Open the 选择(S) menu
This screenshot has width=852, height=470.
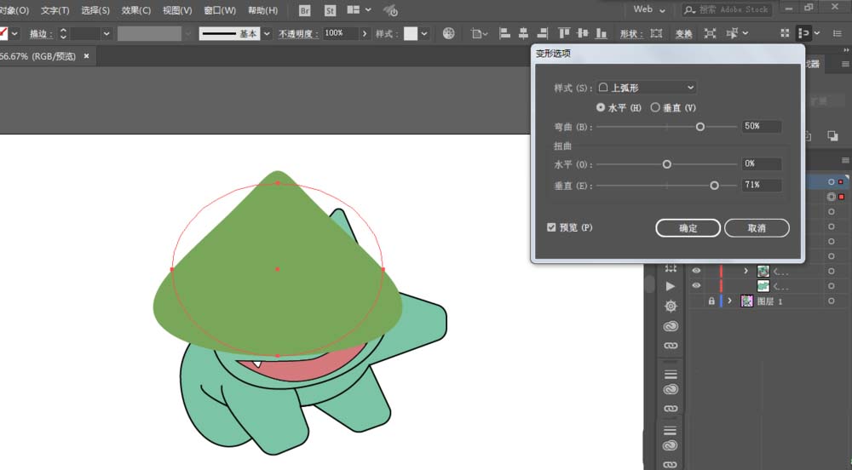pos(95,10)
